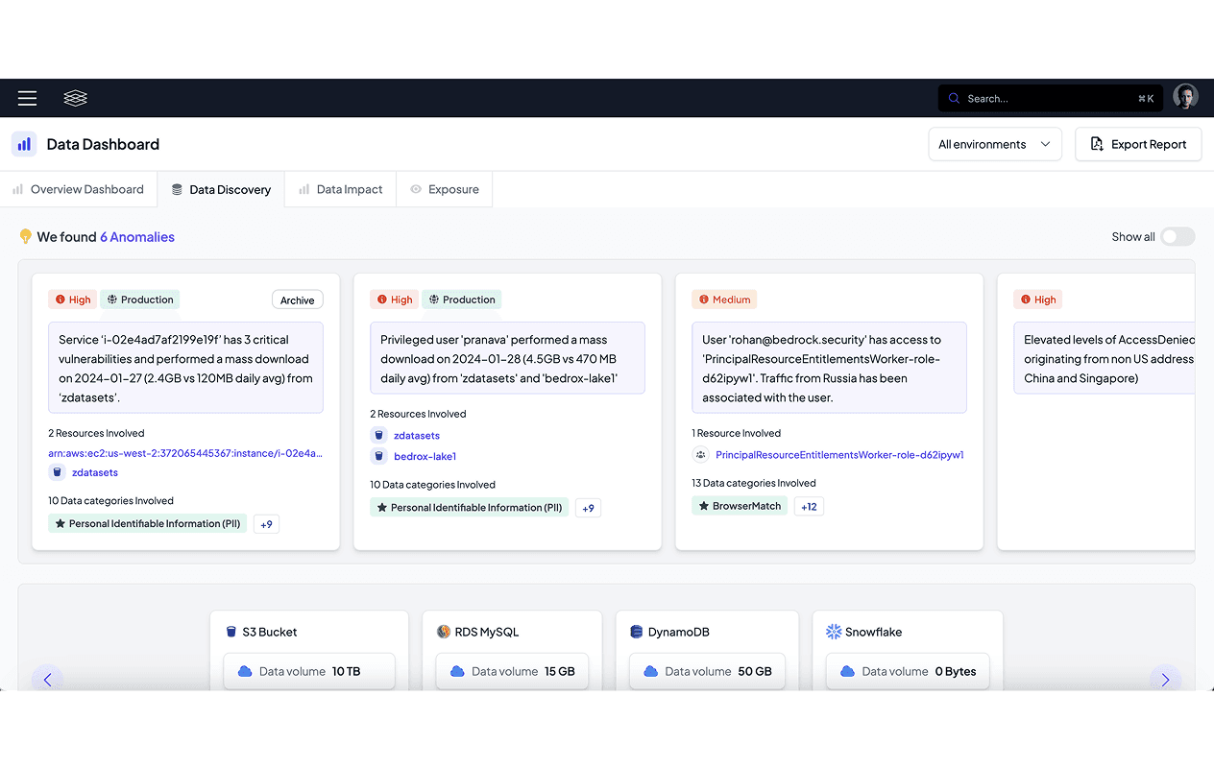This screenshot has width=1214, height=768.
Task: Click the Data Dashboard bar chart icon
Action: (x=23, y=143)
